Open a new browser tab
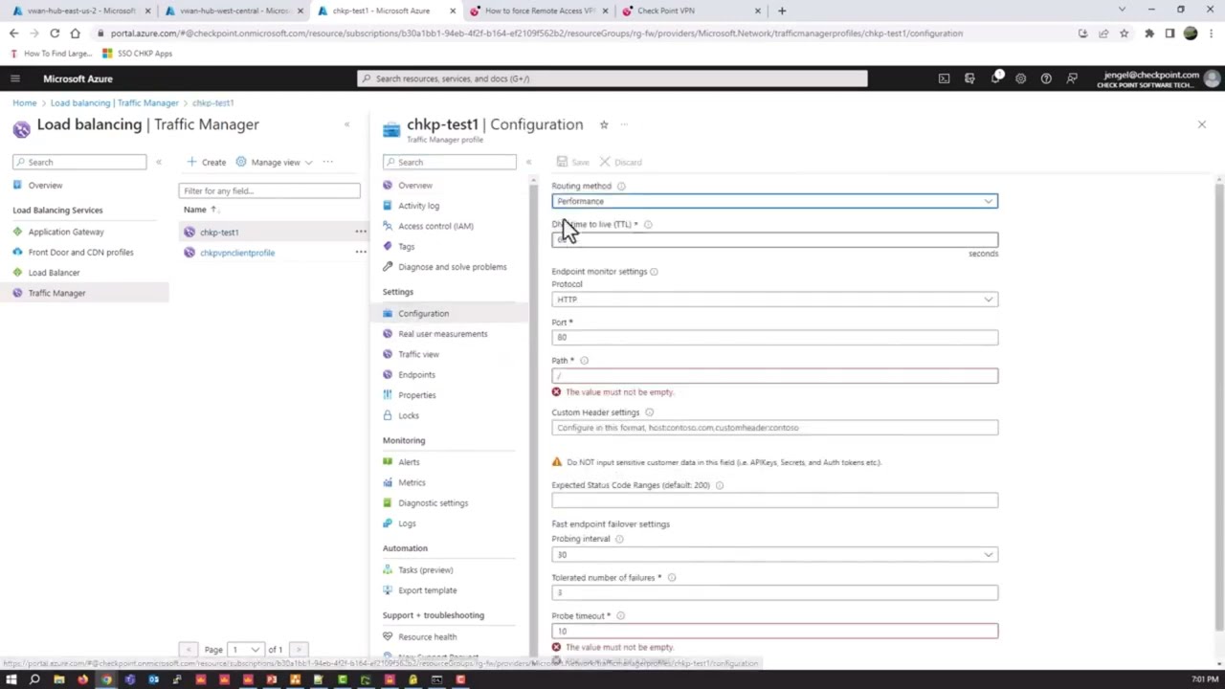The height and width of the screenshot is (689, 1225). click(x=782, y=11)
